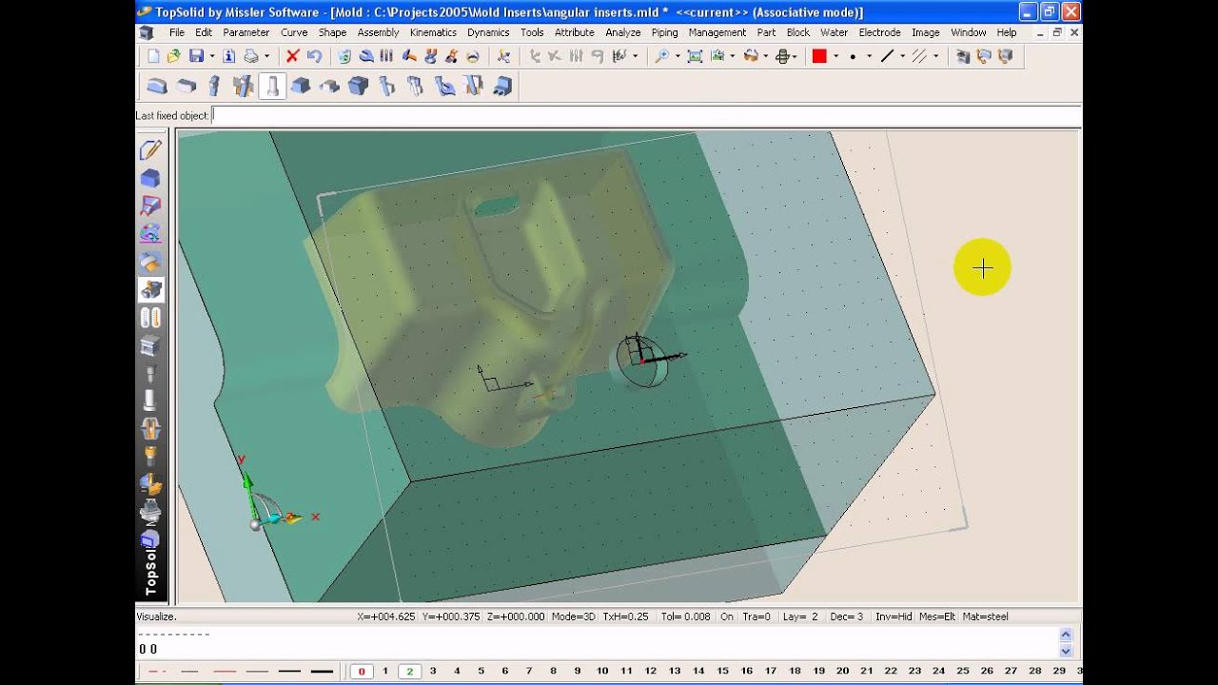Click the zoom magnifier icon
Screen dimensions: 1218x685
click(661, 56)
